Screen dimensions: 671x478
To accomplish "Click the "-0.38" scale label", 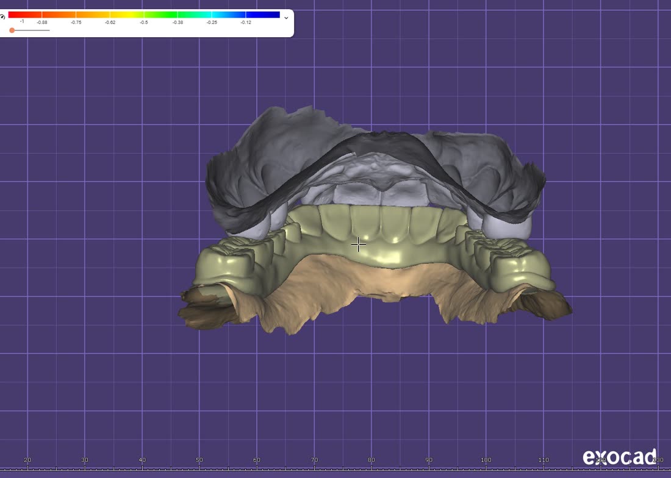I will pyautogui.click(x=178, y=22).
